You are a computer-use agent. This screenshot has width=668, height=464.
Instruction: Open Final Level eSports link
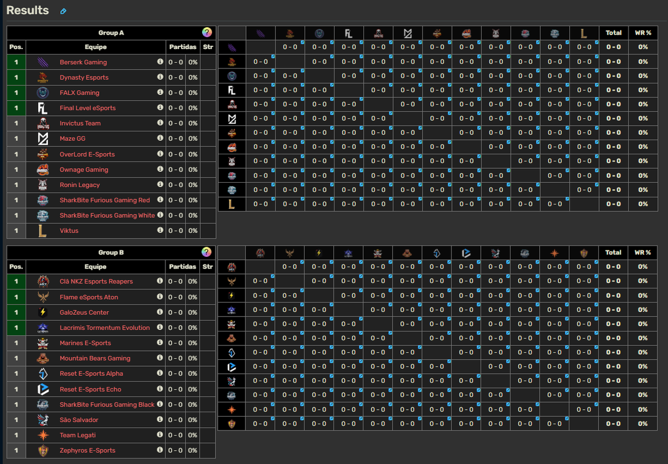[88, 108]
